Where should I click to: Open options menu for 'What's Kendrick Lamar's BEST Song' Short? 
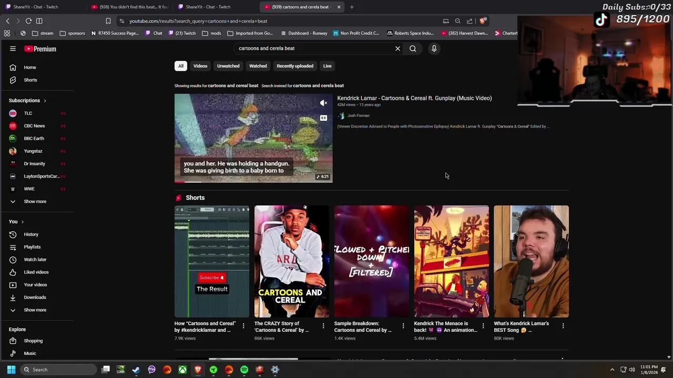click(x=563, y=326)
